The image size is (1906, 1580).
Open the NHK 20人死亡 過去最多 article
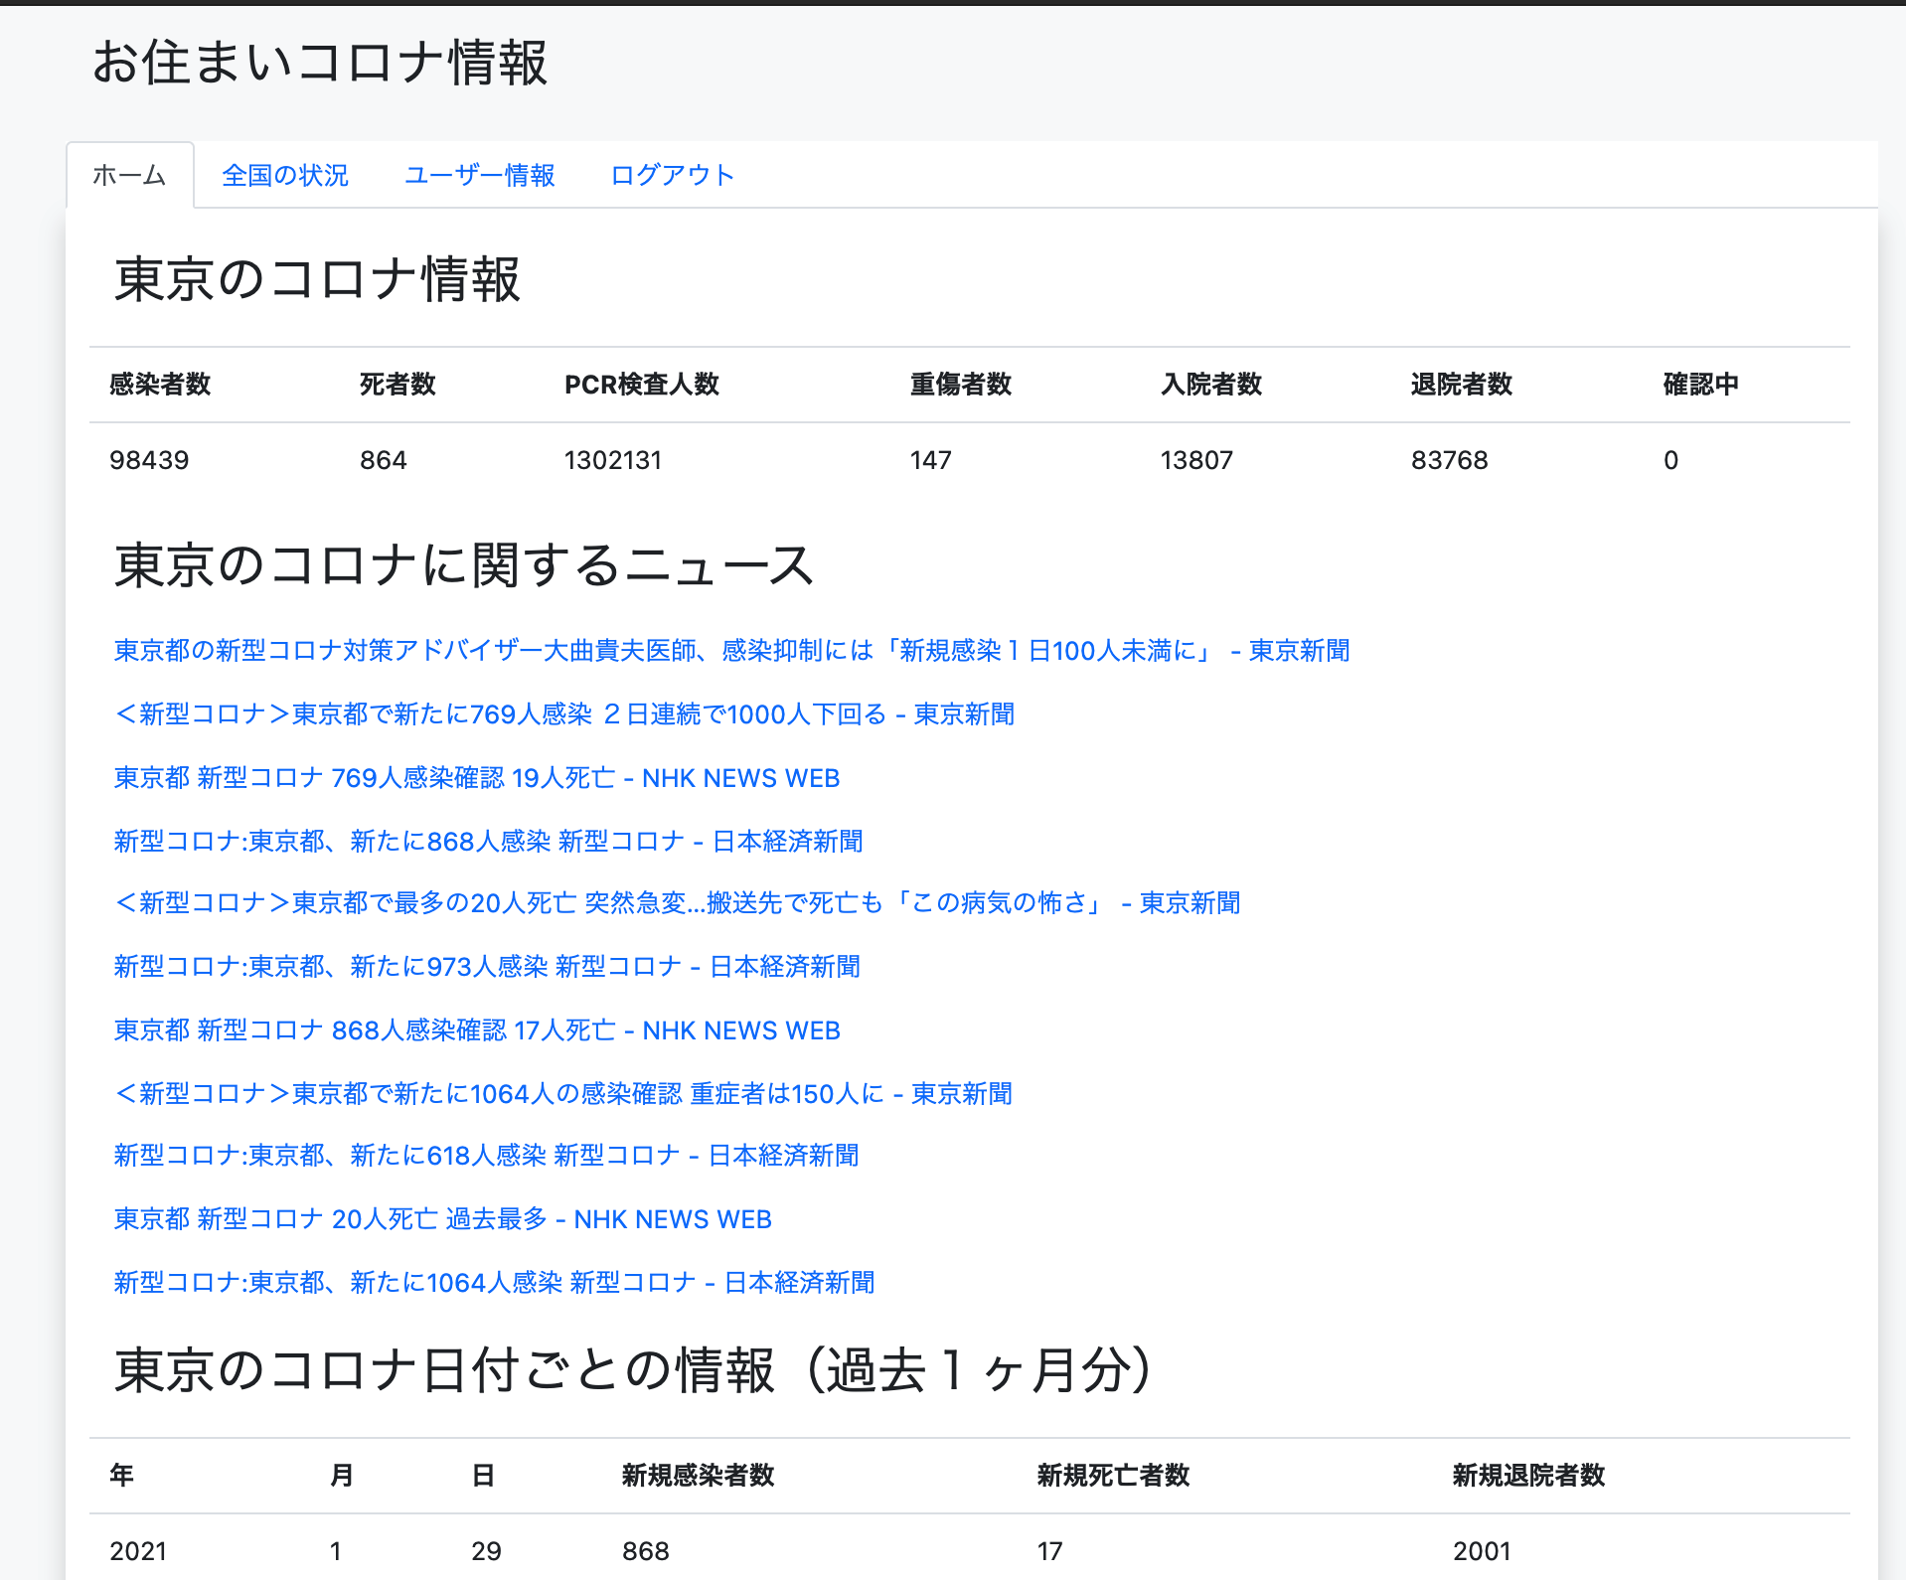pyautogui.click(x=441, y=1219)
